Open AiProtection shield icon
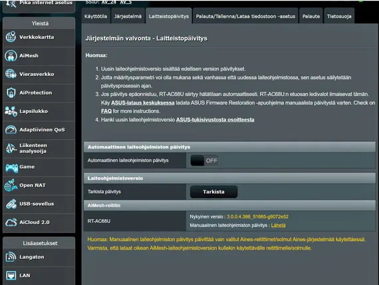 point(11,93)
